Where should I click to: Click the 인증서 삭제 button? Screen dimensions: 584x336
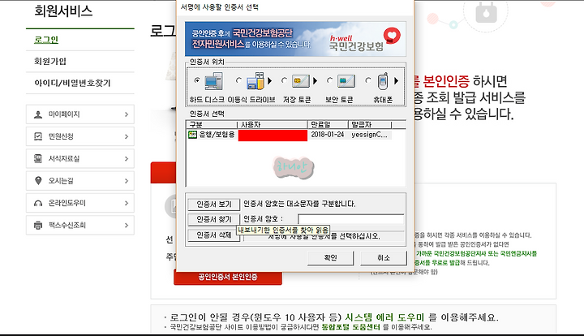pos(214,235)
